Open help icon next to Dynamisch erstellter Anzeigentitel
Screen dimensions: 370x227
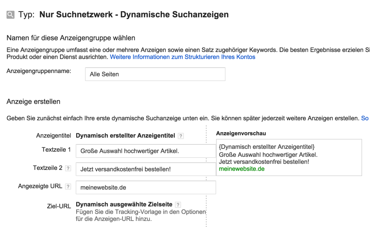pos(181,136)
